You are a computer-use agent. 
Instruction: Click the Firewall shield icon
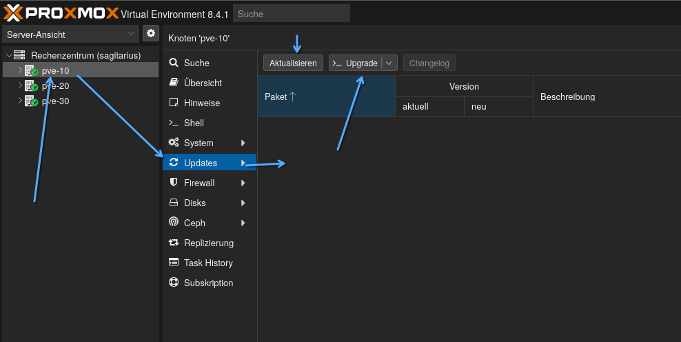(173, 182)
